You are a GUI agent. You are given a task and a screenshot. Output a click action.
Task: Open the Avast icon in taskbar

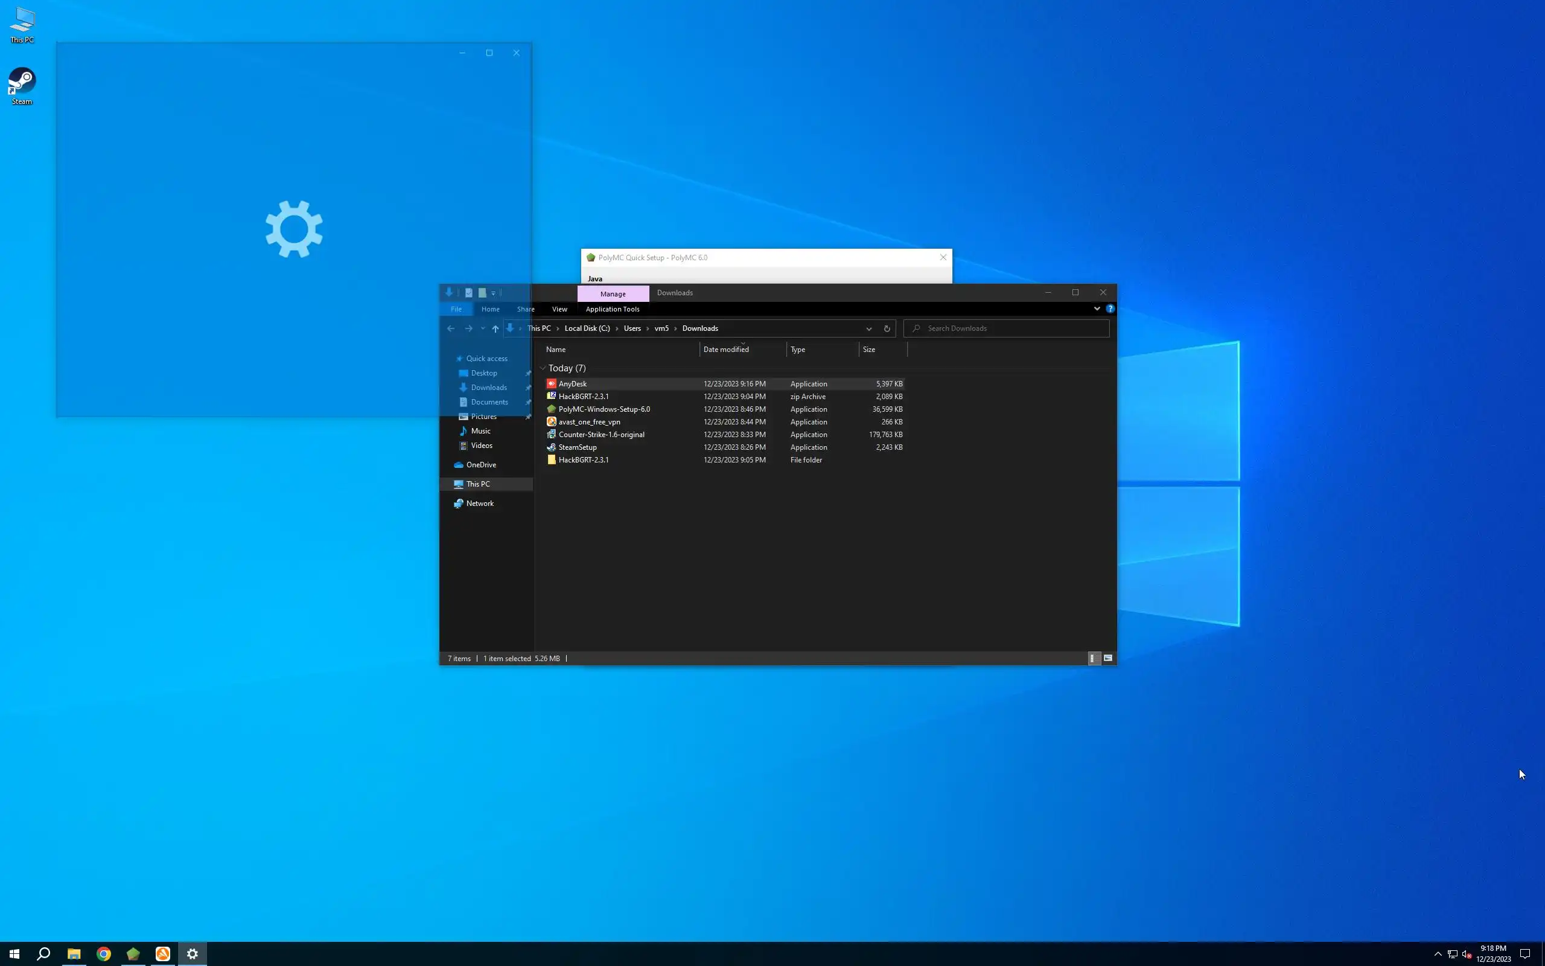(x=163, y=954)
